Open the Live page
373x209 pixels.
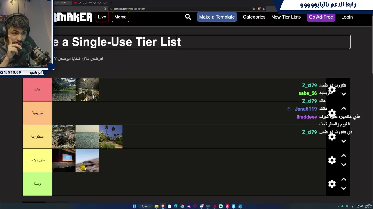click(x=102, y=17)
